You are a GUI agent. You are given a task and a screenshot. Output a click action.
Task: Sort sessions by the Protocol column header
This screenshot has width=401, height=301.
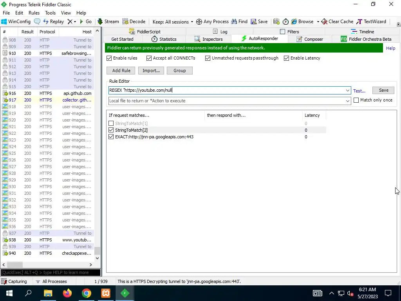point(47,32)
